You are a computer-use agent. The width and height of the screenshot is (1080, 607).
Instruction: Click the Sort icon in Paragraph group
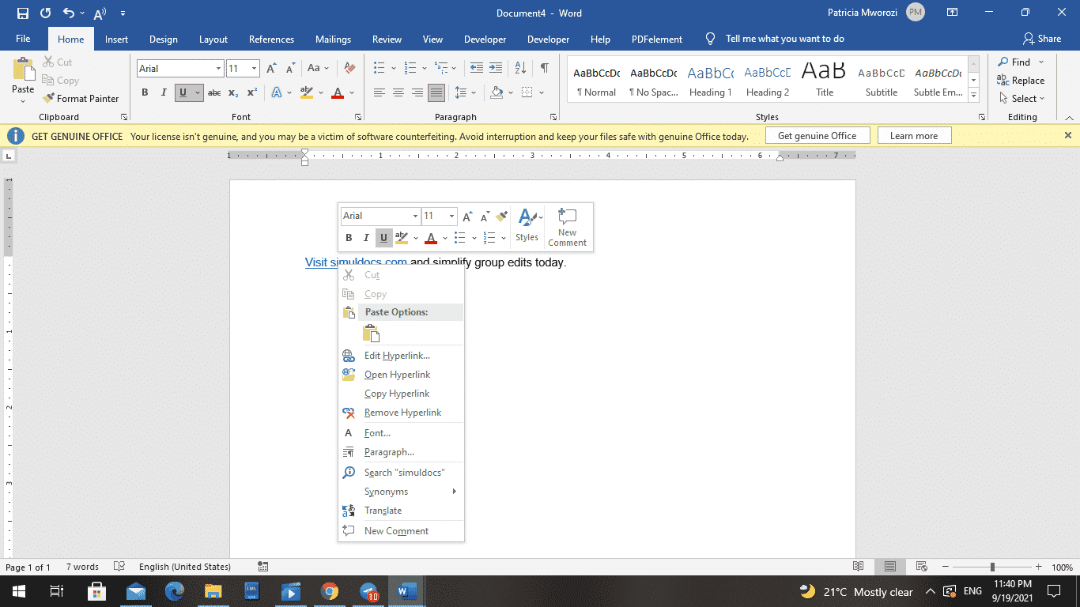point(519,68)
